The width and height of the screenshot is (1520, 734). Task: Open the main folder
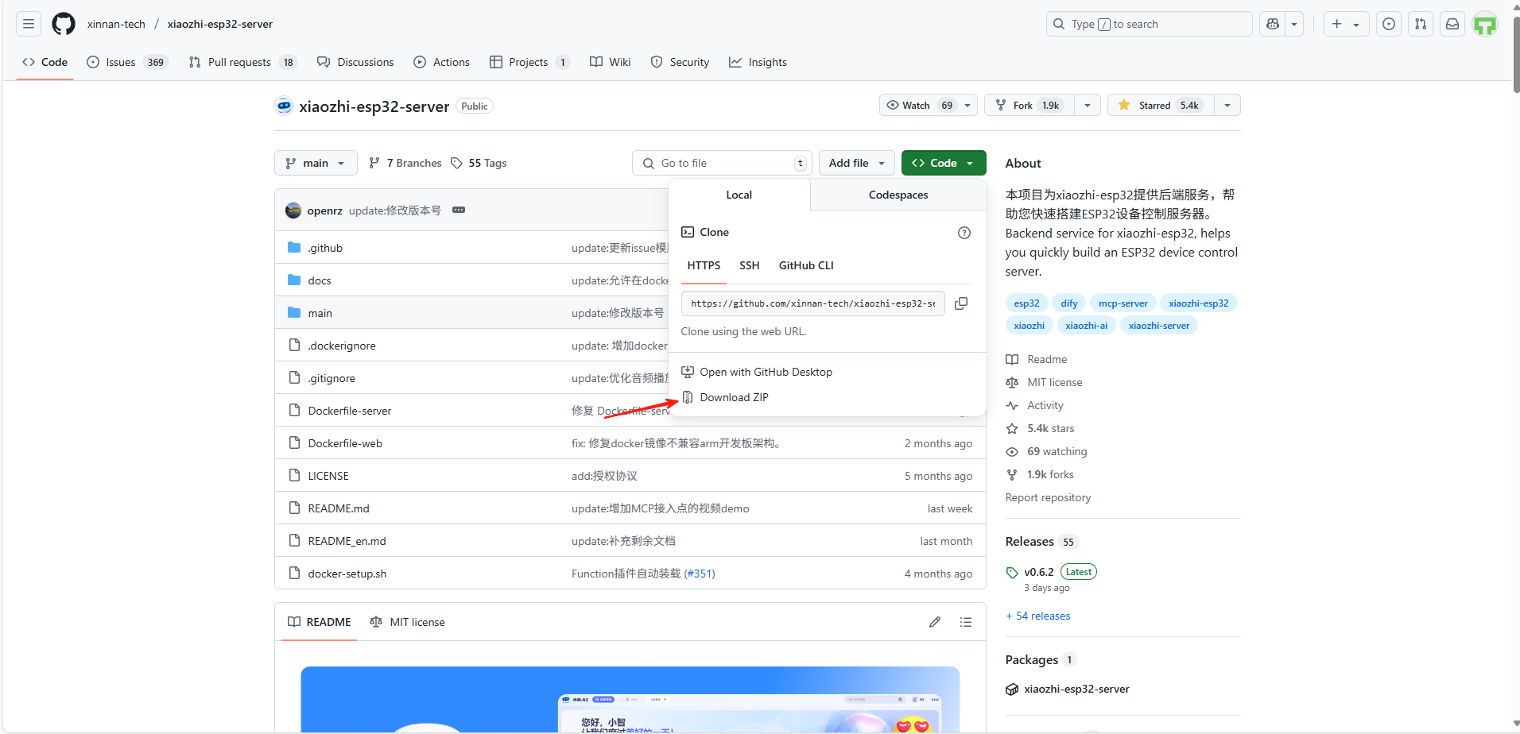(320, 313)
